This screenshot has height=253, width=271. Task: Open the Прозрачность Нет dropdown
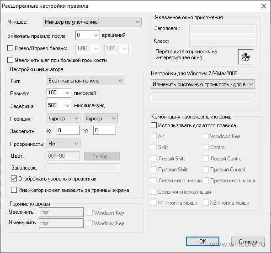click(64, 144)
